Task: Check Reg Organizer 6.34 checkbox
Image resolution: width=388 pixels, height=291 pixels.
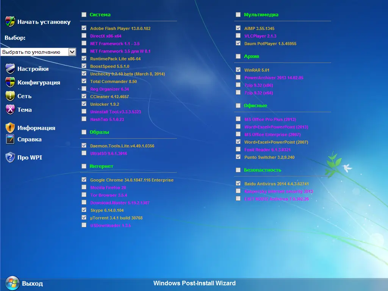Action: click(84, 89)
